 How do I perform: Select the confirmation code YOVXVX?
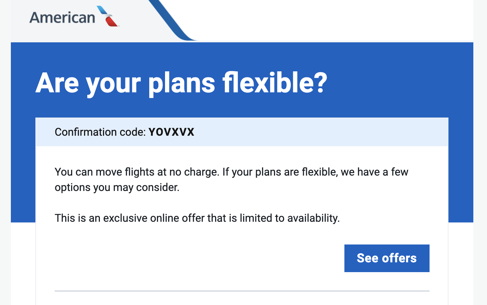click(x=171, y=132)
